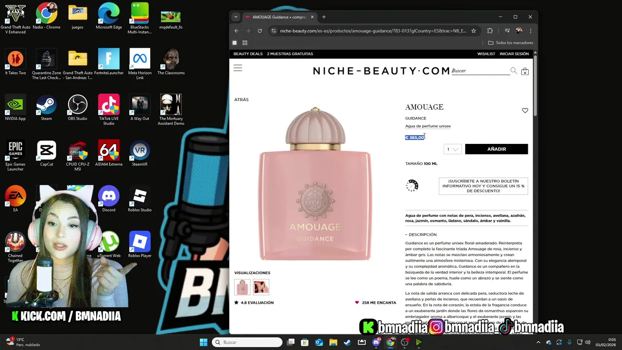
Task: Open Microsoft Store from taskbar
Action: tap(305, 342)
